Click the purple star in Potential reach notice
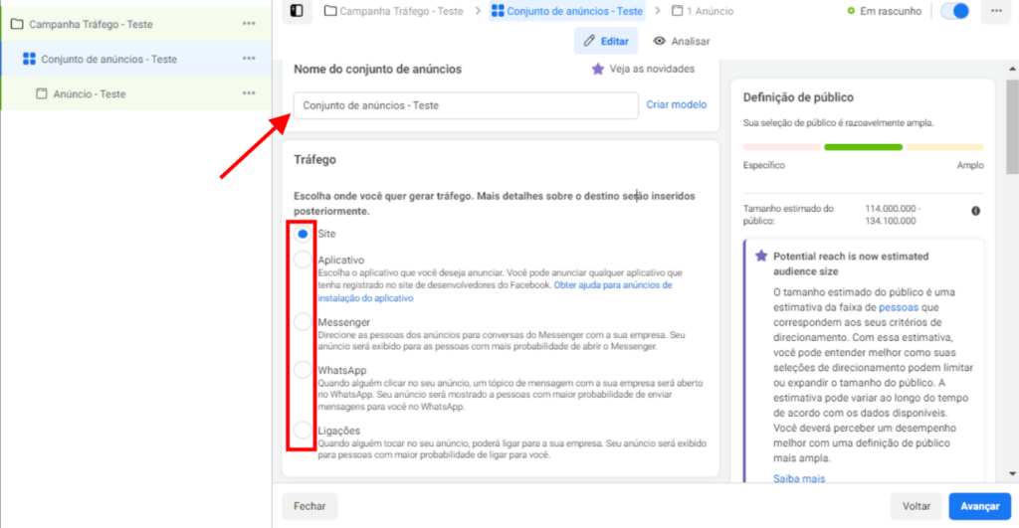Viewport: 1019px width, 528px height. (761, 256)
